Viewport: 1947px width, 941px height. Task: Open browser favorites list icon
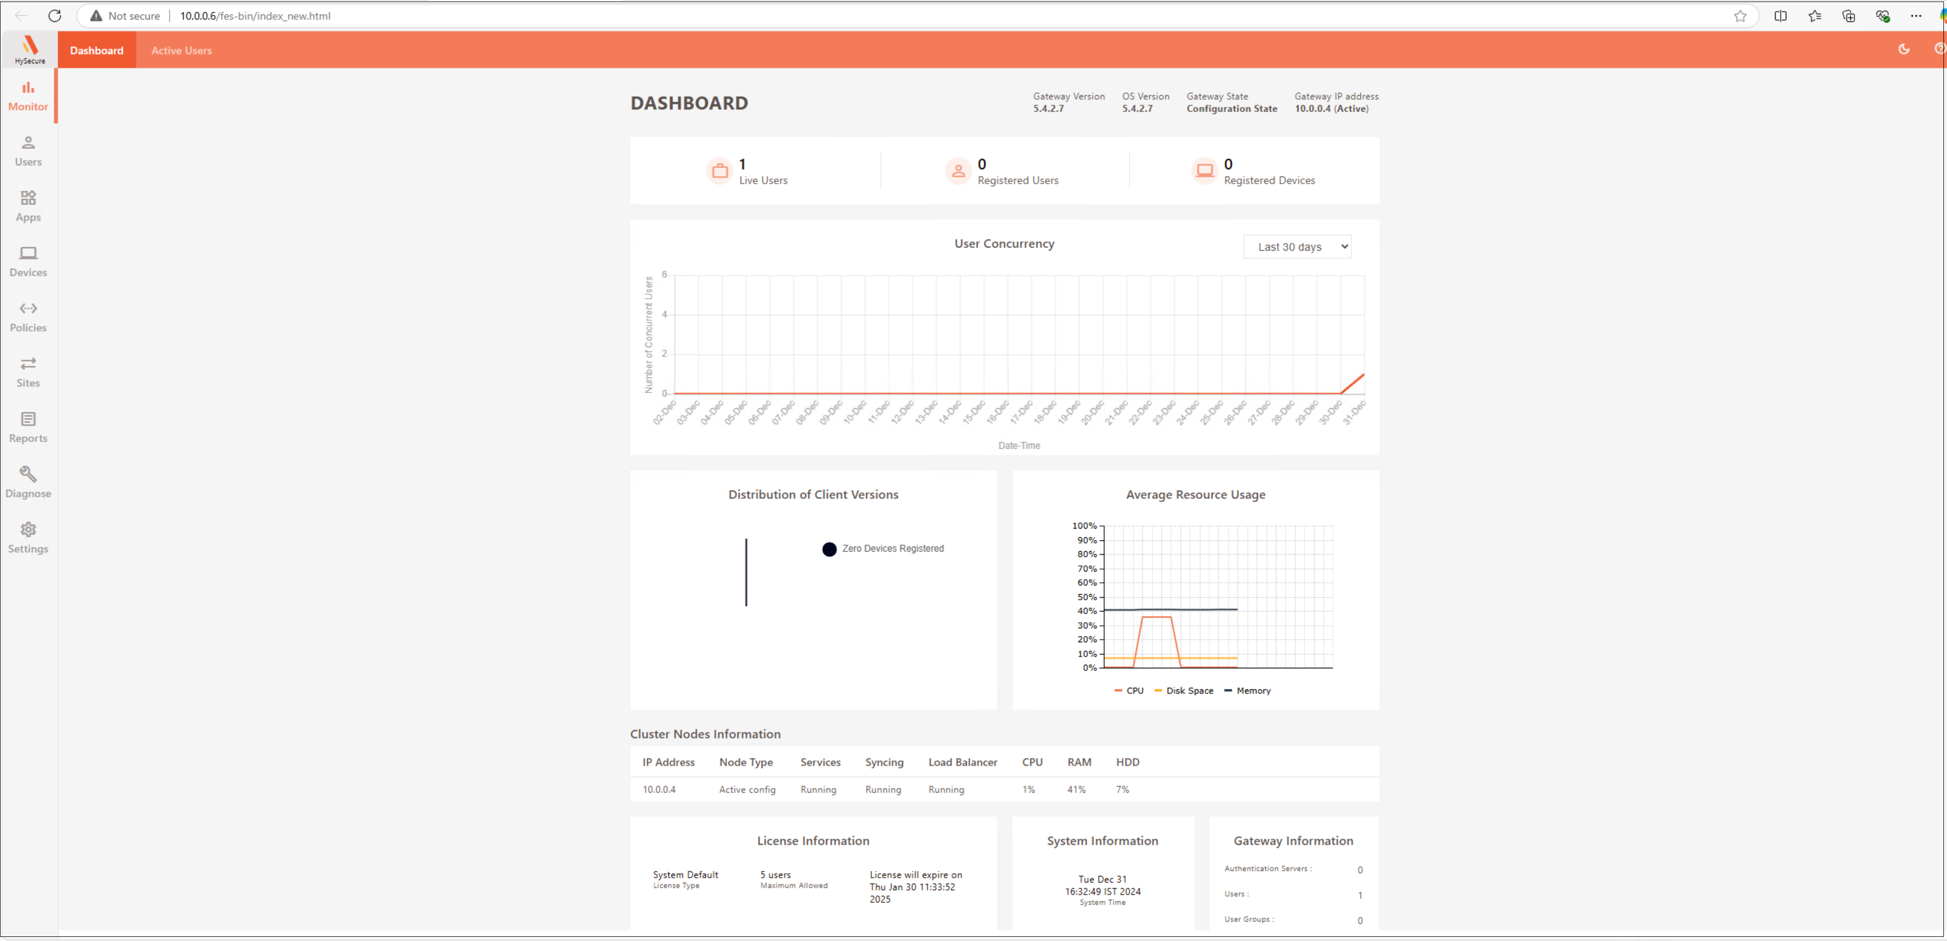(x=1815, y=15)
